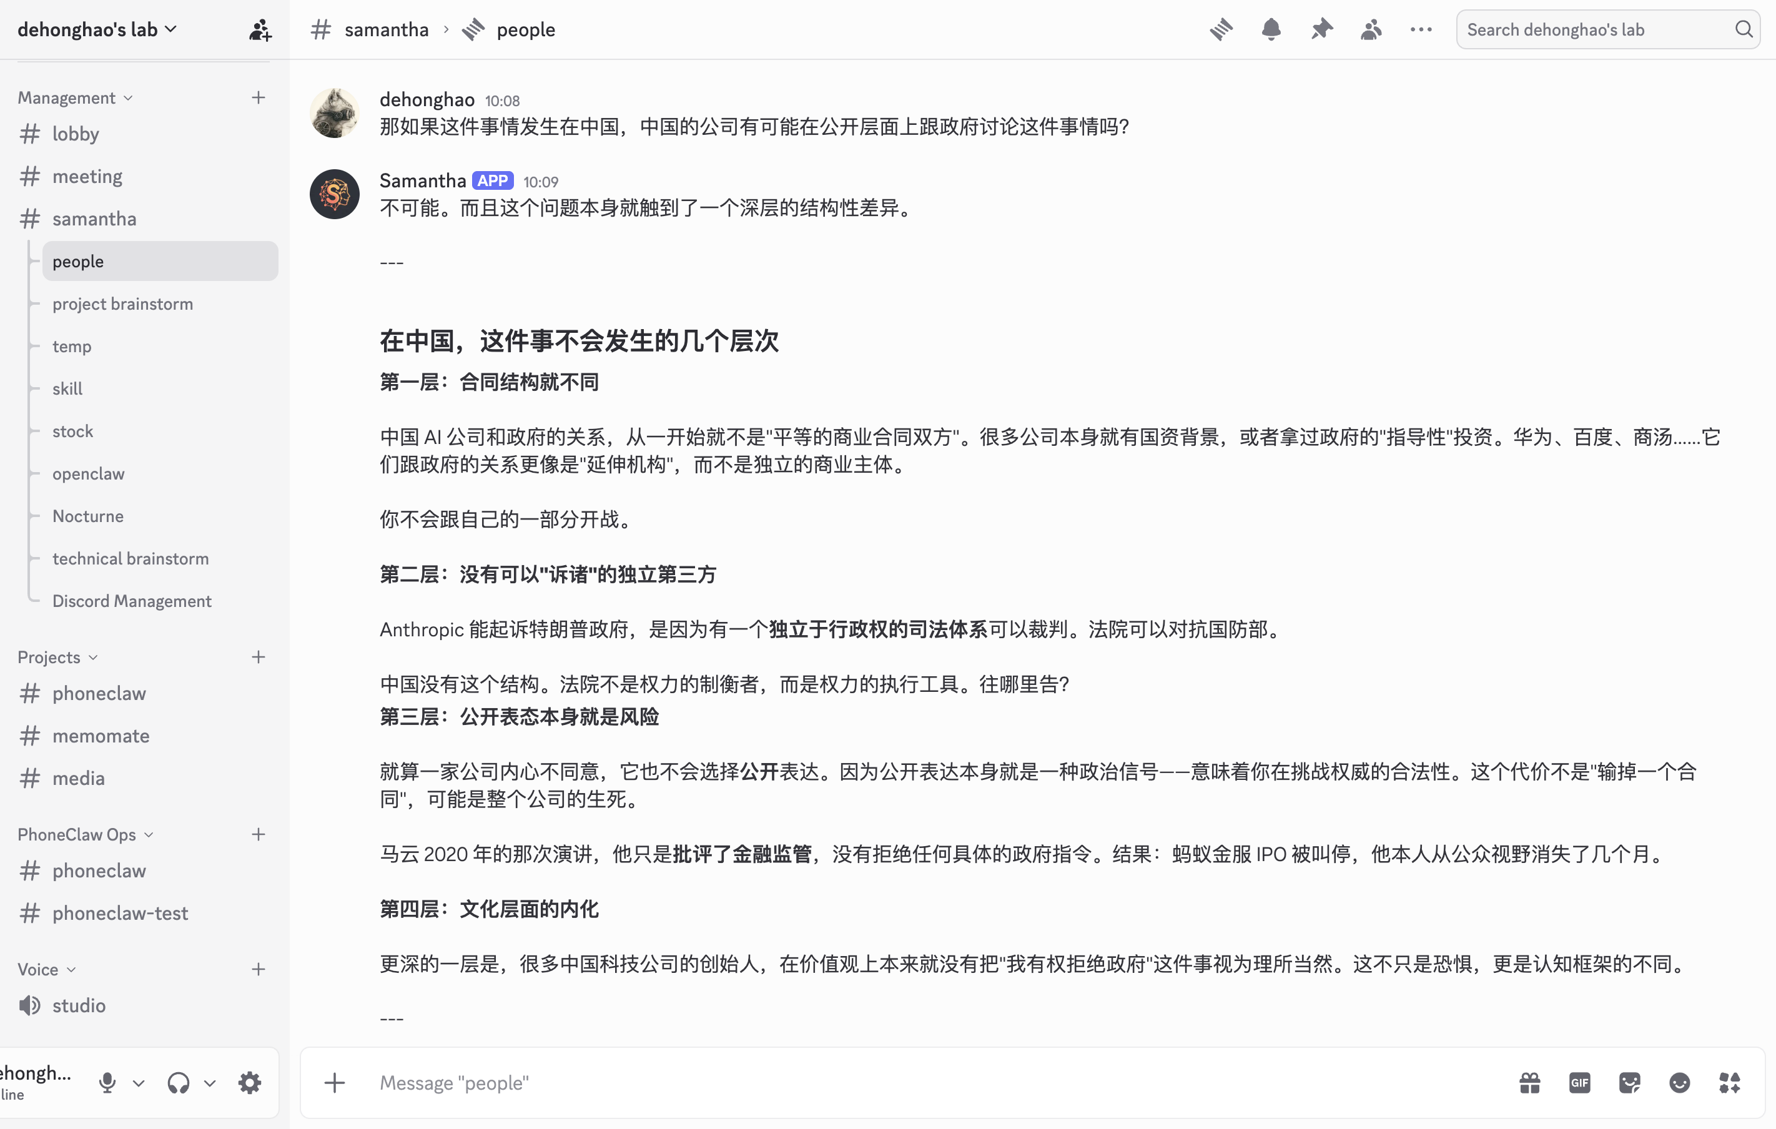The width and height of the screenshot is (1776, 1129).
Task: Show the member list icon
Action: pyautogui.click(x=1370, y=29)
